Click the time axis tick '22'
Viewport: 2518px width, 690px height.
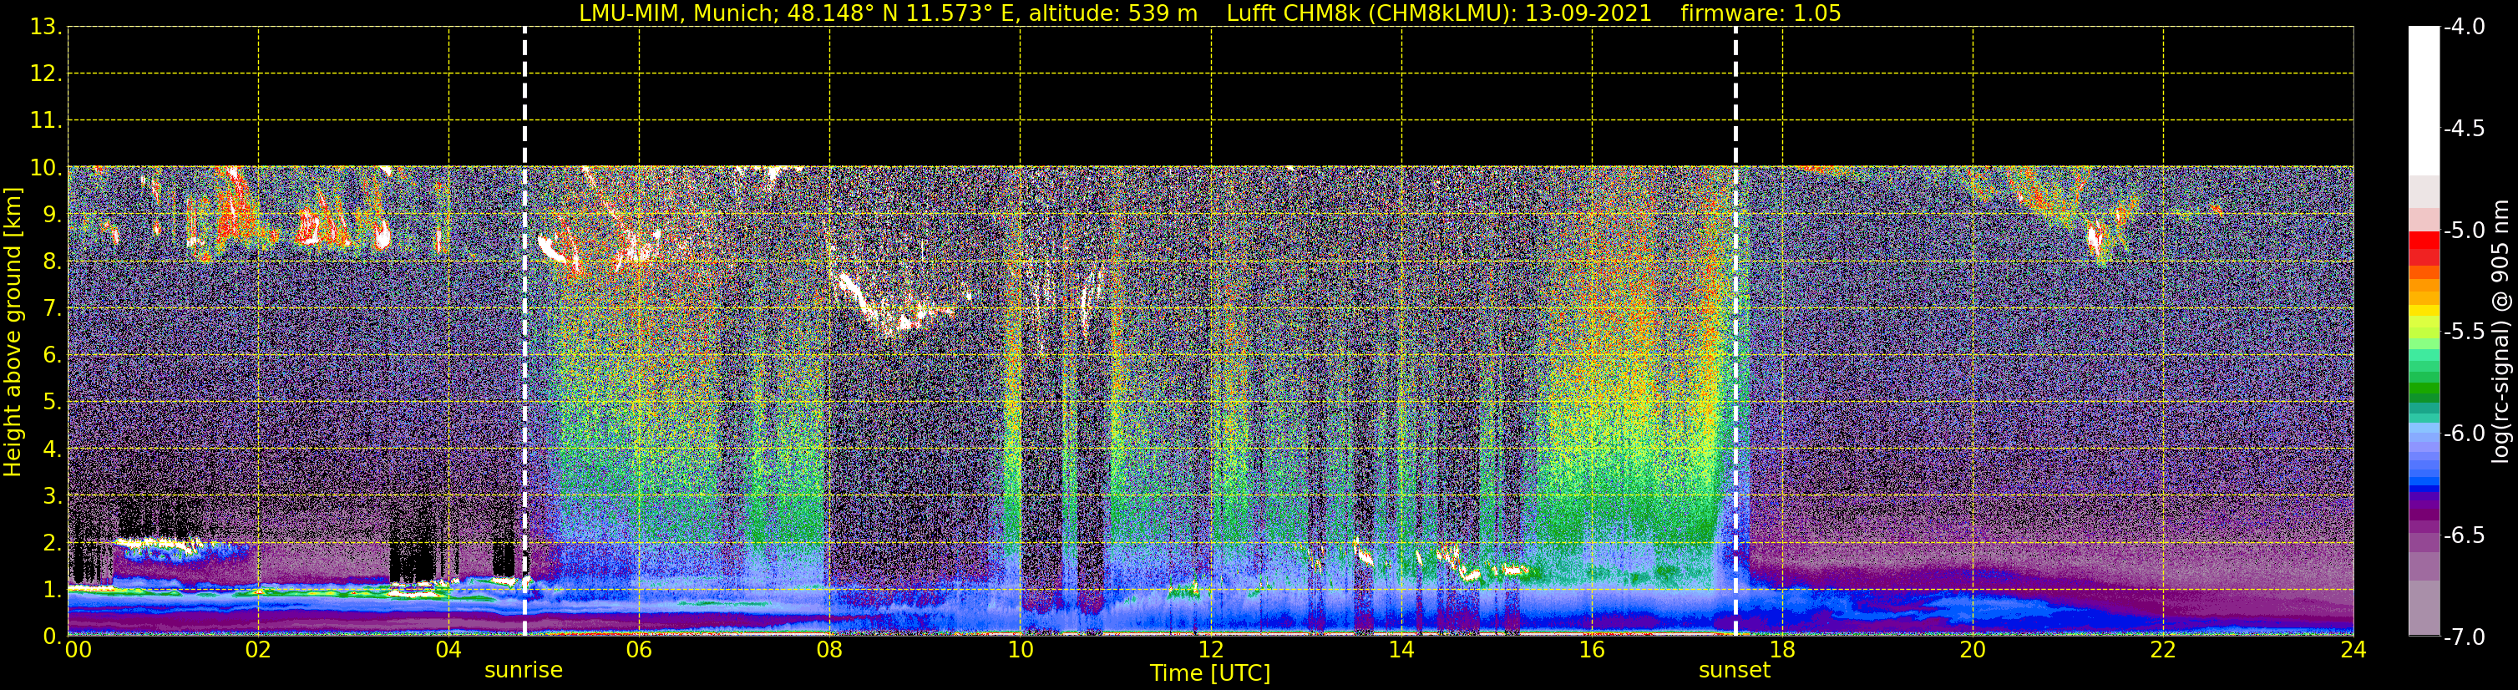(2163, 650)
